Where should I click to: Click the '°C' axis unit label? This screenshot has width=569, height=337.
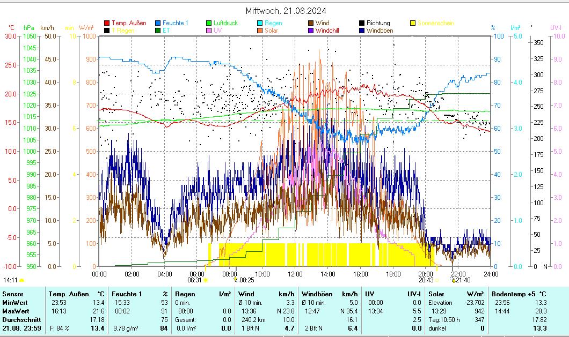[x=11, y=28]
